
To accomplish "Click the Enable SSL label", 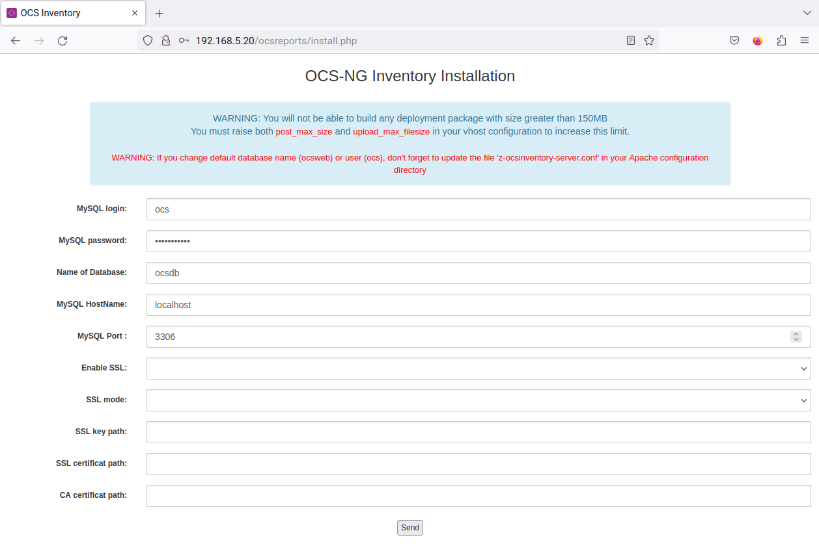I will (x=104, y=368).
